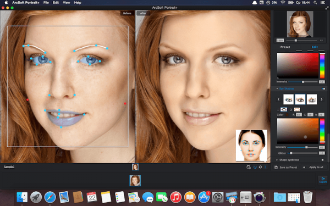Open Spotlight search magnifier in menu bar
330x206 pixels.
click(315, 3)
